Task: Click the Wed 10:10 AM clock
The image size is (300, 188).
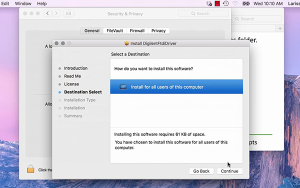Action: click(x=268, y=3)
